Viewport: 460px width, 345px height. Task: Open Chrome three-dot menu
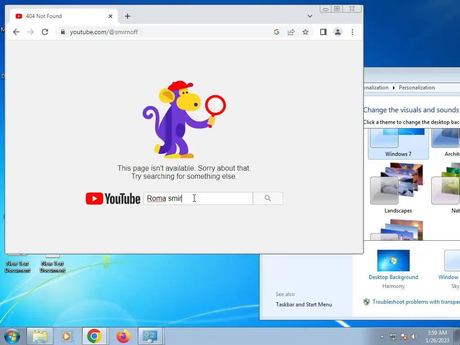click(x=352, y=32)
